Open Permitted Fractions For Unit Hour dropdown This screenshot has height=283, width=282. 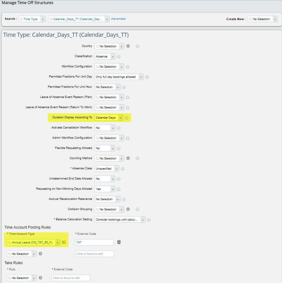click(118, 87)
